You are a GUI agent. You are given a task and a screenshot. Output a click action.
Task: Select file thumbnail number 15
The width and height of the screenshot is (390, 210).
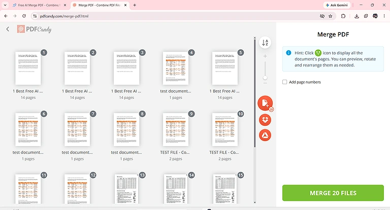click(x=225, y=189)
